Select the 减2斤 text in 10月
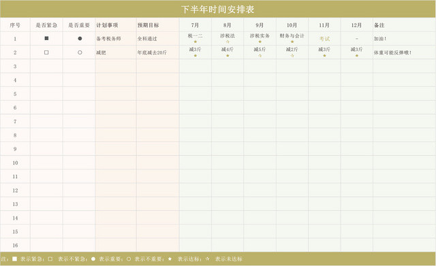The image size is (436, 266). tap(292, 50)
